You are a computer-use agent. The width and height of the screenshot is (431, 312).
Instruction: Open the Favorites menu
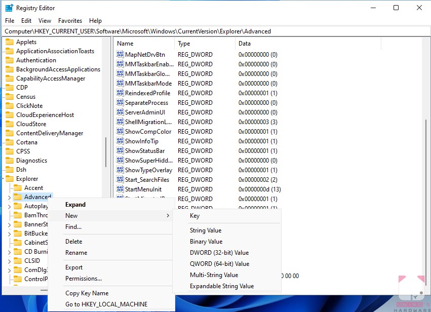pos(70,21)
